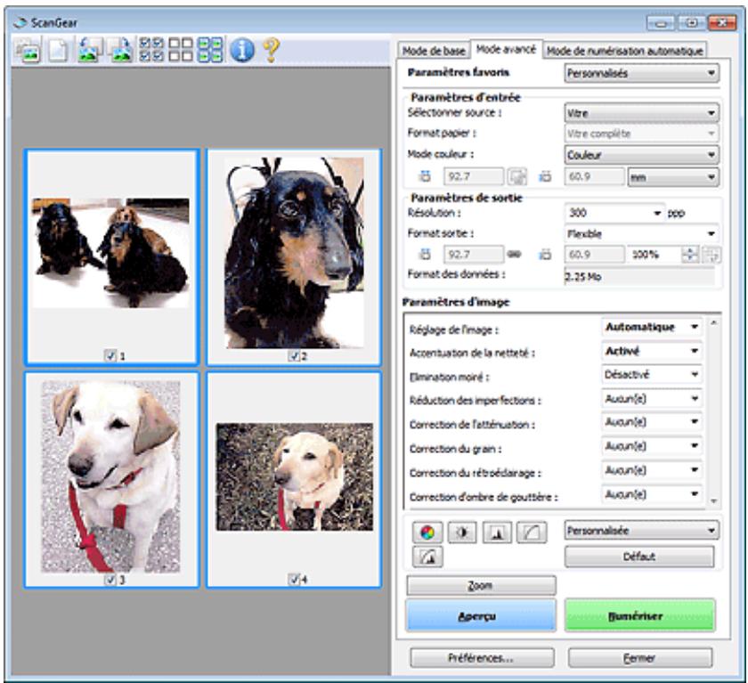This screenshot has height=683, width=748.
Task: Open Correction du grain dropdown
Action: [652, 446]
